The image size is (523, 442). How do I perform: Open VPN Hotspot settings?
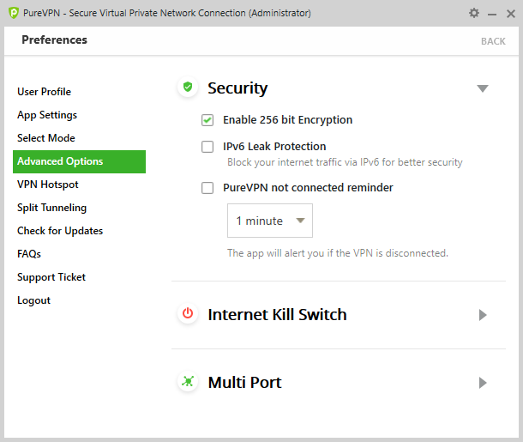tap(48, 185)
